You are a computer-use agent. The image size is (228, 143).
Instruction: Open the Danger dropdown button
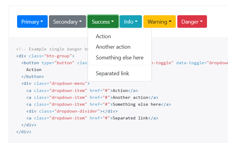tap(192, 21)
